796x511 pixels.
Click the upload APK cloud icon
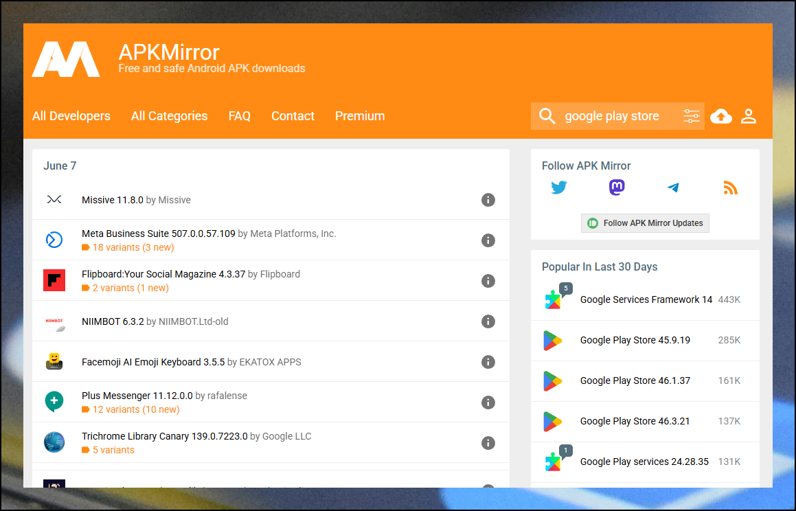[x=721, y=116]
